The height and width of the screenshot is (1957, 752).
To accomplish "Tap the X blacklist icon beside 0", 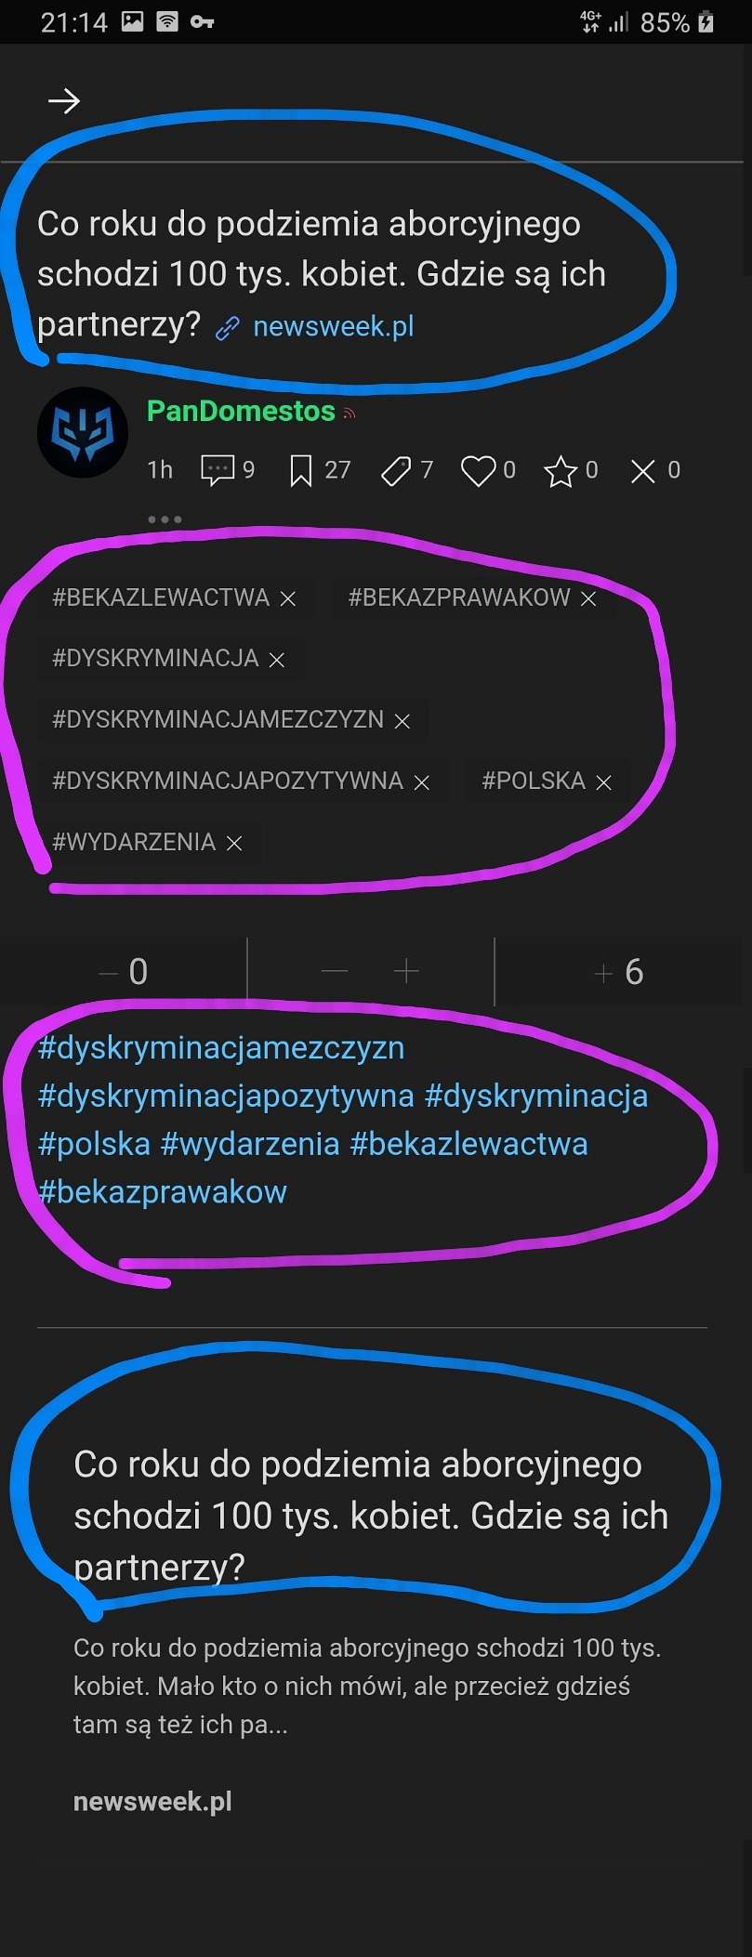I will pos(642,471).
